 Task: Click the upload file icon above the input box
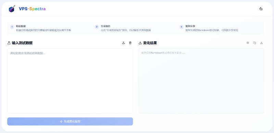click(123, 43)
